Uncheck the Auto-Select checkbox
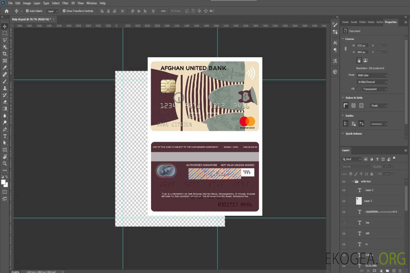410x273 pixels. click(x=27, y=11)
